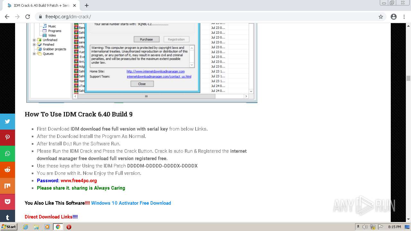Save the page to Pocket
The width and height of the screenshot is (411, 231).
(7, 202)
